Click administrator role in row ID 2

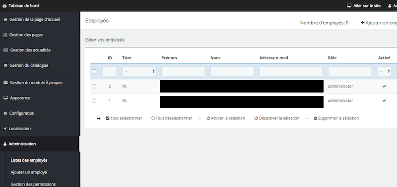tap(340, 86)
